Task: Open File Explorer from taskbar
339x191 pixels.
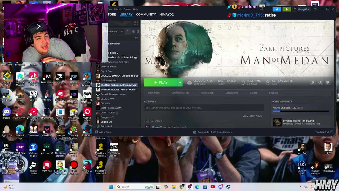Action: coord(174,187)
